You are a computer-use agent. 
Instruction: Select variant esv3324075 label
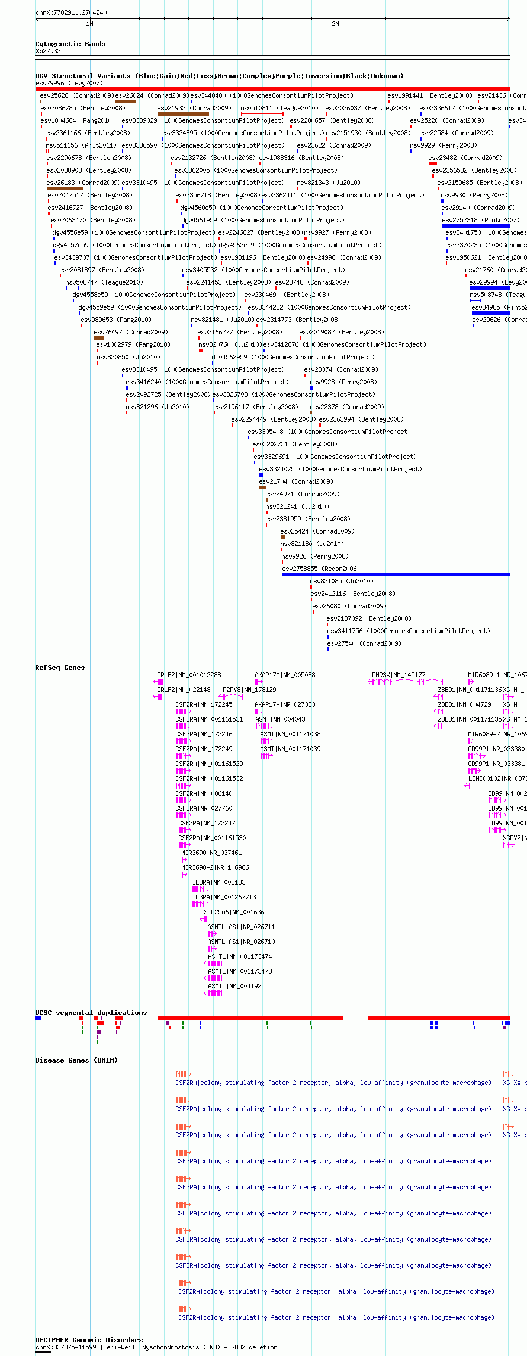[340, 469]
